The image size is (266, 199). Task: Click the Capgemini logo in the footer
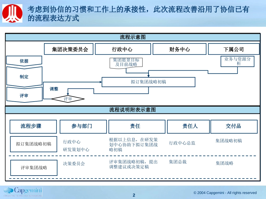coord(23,191)
